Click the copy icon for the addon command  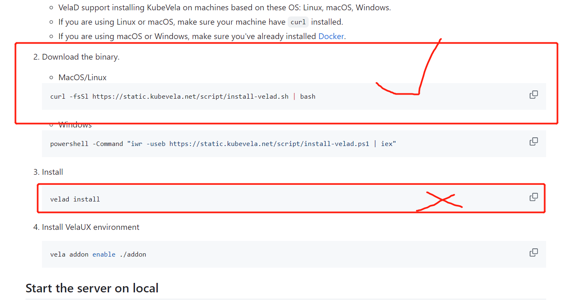click(x=533, y=252)
